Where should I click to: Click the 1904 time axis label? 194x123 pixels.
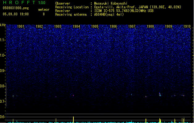coord(76,26)
